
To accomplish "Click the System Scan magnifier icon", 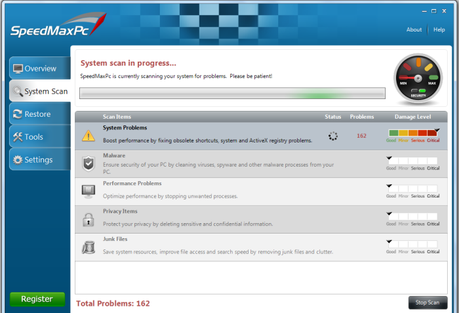I will click(x=18, y=91).
